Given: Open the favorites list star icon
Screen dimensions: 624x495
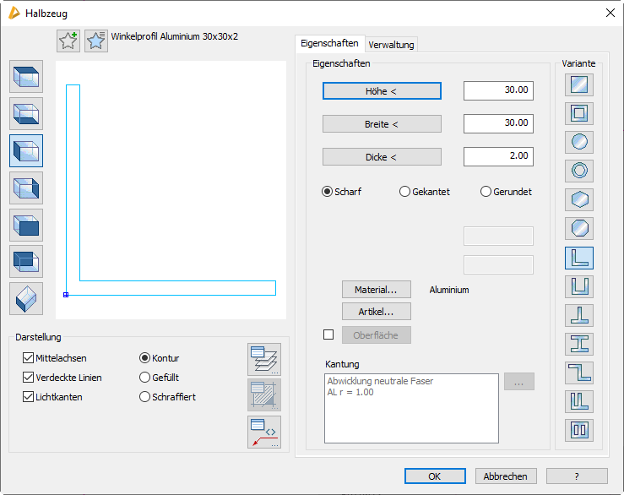Looking at the screenshot, I should coord(96,41).
